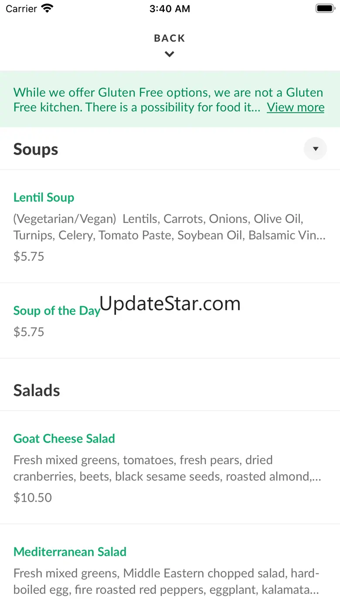Go back using the BACK label
This screenshot has height=604, width=340.
170,38
